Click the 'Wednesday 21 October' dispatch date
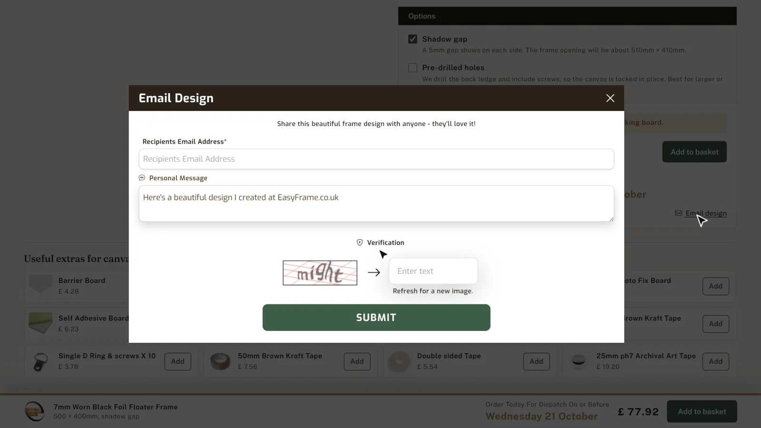Screen dimensions: 761x428 click(542, 417)
